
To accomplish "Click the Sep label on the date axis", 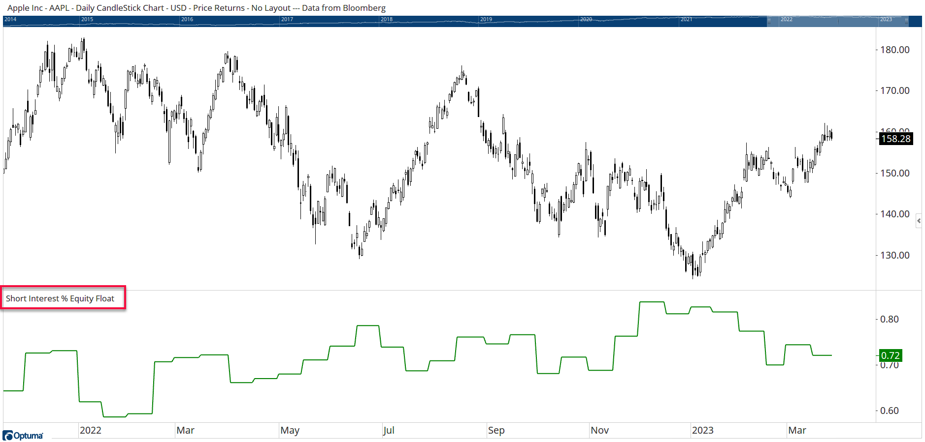I will click(x=496, y=430).
